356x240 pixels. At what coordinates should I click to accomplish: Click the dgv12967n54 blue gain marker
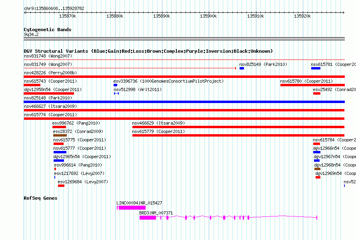coord(317,161)
